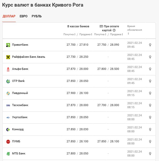
Task: Switch to ЕВРО tab
Action: tap(23, 16)
